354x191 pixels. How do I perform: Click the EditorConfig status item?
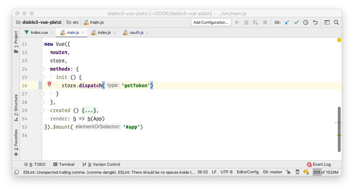pos(248,172)
